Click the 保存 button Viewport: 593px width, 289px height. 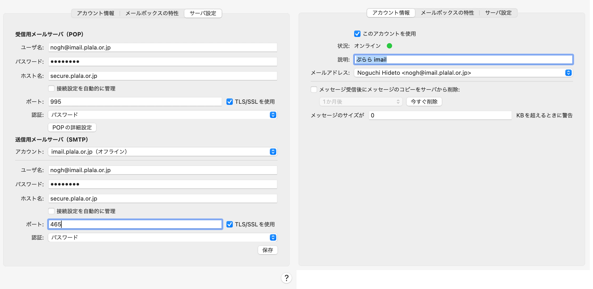point(268,250)
